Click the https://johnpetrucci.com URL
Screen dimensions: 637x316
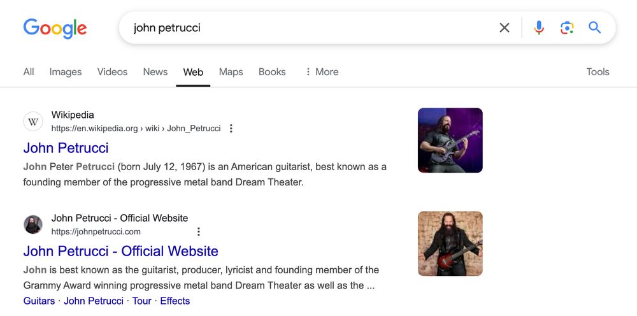tap(96, 232)
